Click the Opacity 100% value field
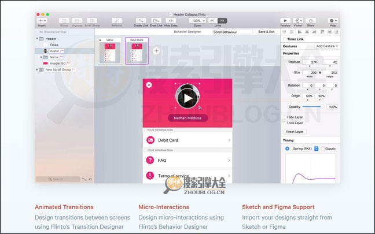 coord(332,107)
